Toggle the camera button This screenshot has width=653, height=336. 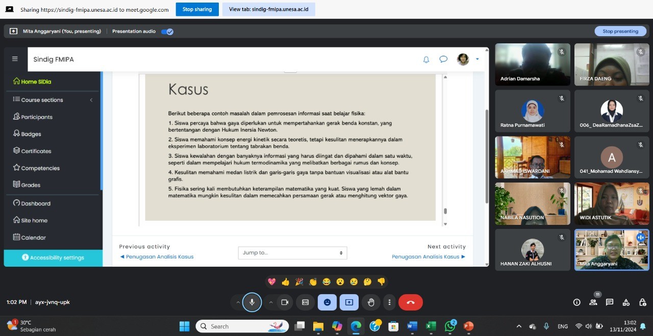[x=285, y=302]
